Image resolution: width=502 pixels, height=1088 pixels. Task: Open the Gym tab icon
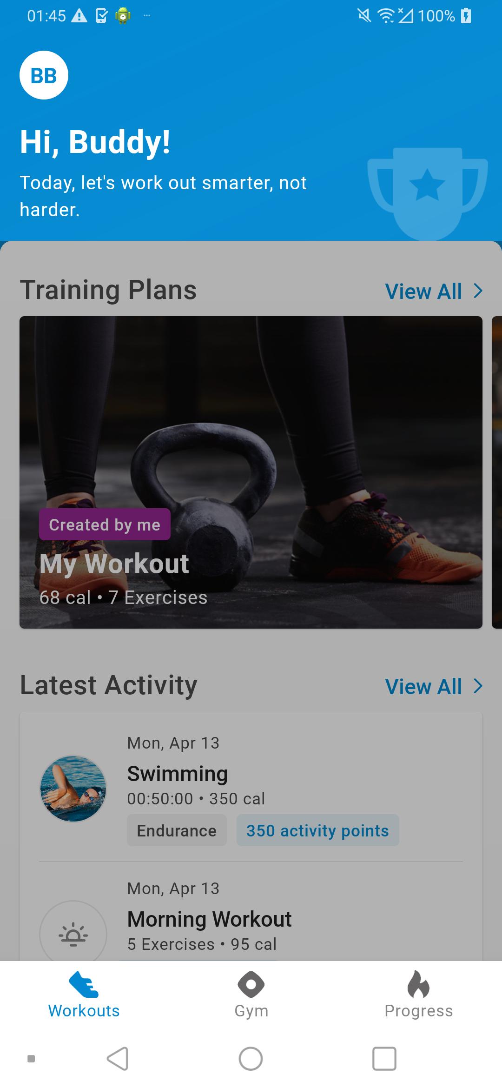click(251, 984)
